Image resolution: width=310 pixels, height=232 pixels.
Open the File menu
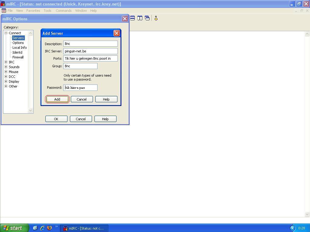(x=10, y=11)
